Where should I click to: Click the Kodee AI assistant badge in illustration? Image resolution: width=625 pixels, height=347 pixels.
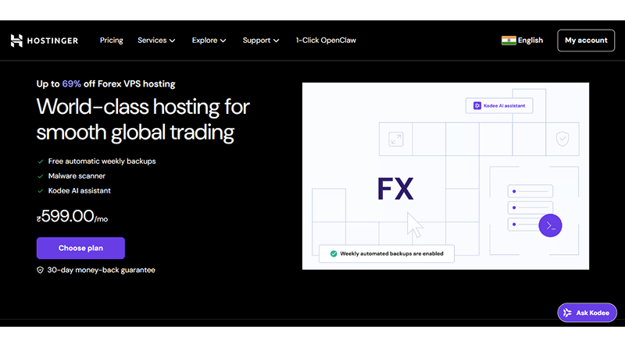pyautogui.click(x=499, y=106)
